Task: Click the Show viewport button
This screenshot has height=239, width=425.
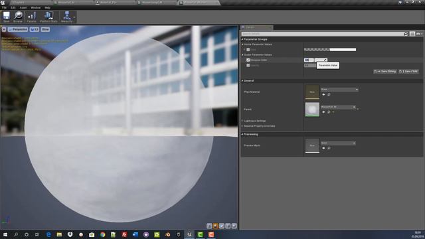Action: [45, 29]
